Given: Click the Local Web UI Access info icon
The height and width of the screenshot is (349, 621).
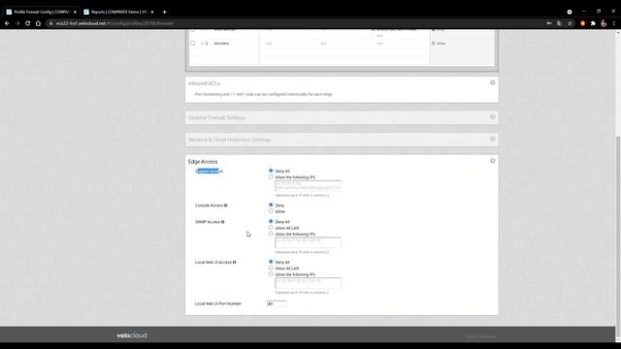Looking at the screenshot, I should 235,263.
